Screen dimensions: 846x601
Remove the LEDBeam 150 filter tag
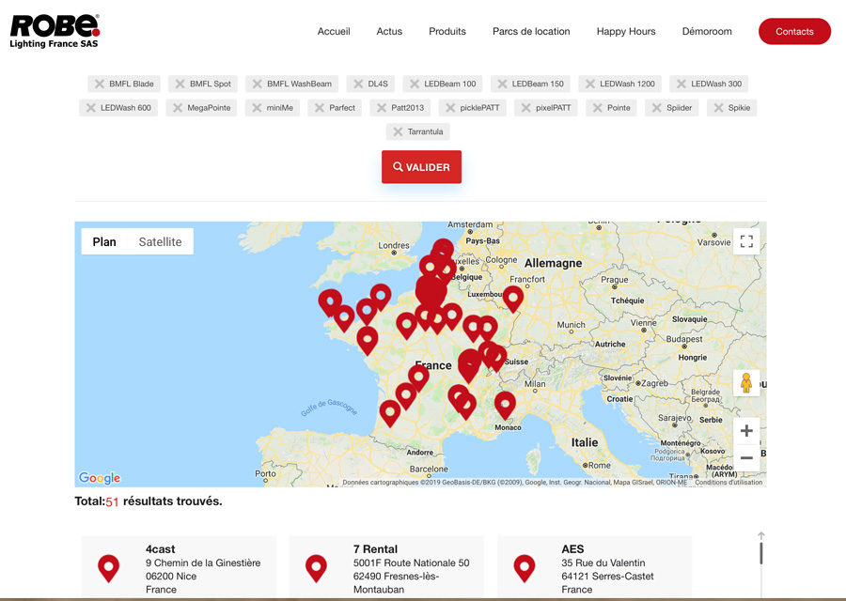coord(502,85)
